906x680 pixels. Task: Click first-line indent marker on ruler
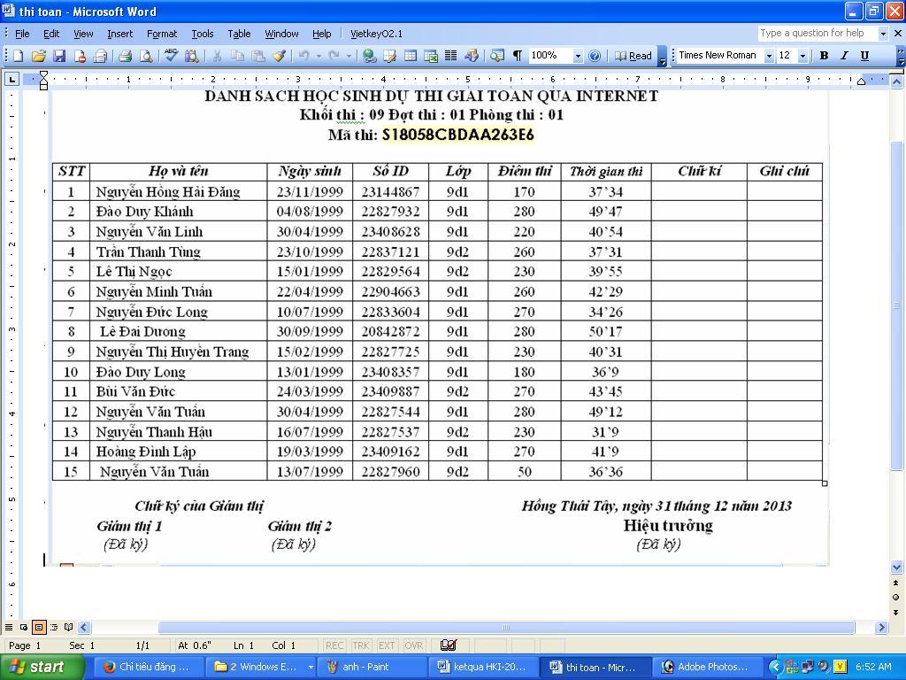tap(43, 75)
